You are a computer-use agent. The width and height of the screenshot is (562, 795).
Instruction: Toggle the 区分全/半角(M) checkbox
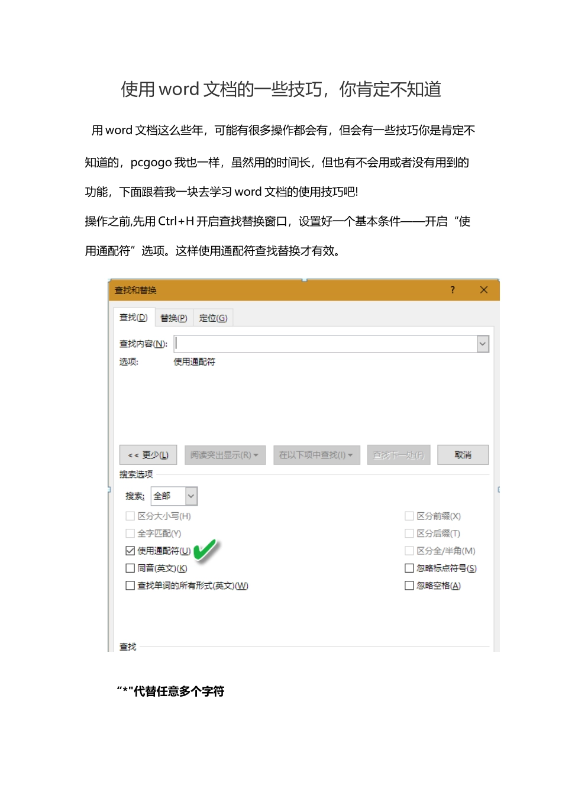pos(409,551)
